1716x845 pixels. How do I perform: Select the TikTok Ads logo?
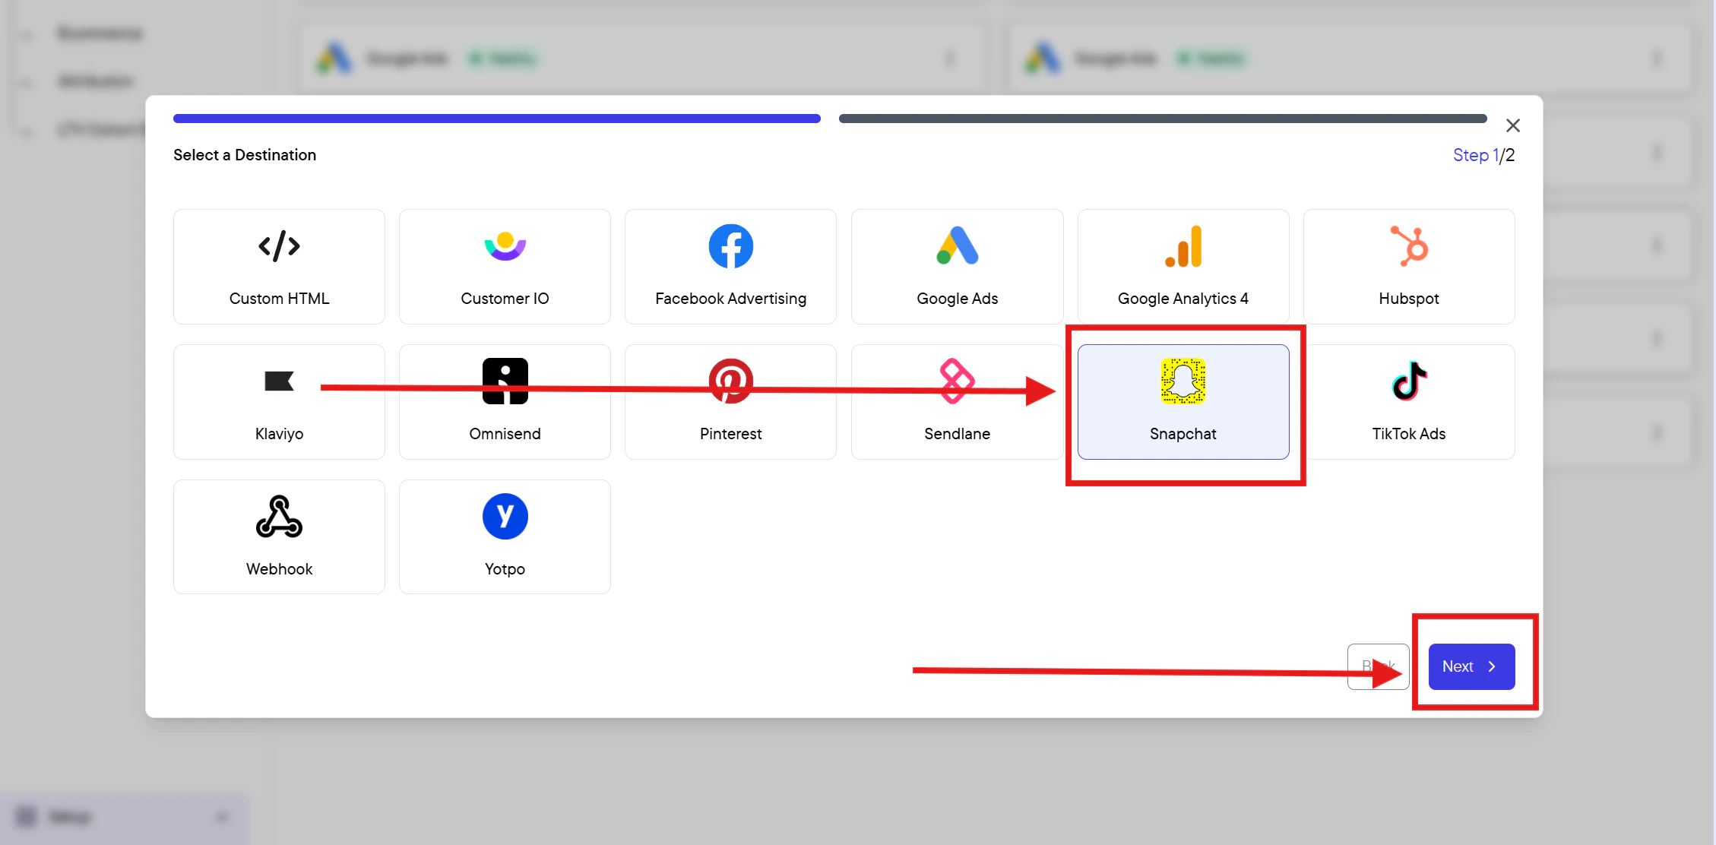coord(1409,381)
